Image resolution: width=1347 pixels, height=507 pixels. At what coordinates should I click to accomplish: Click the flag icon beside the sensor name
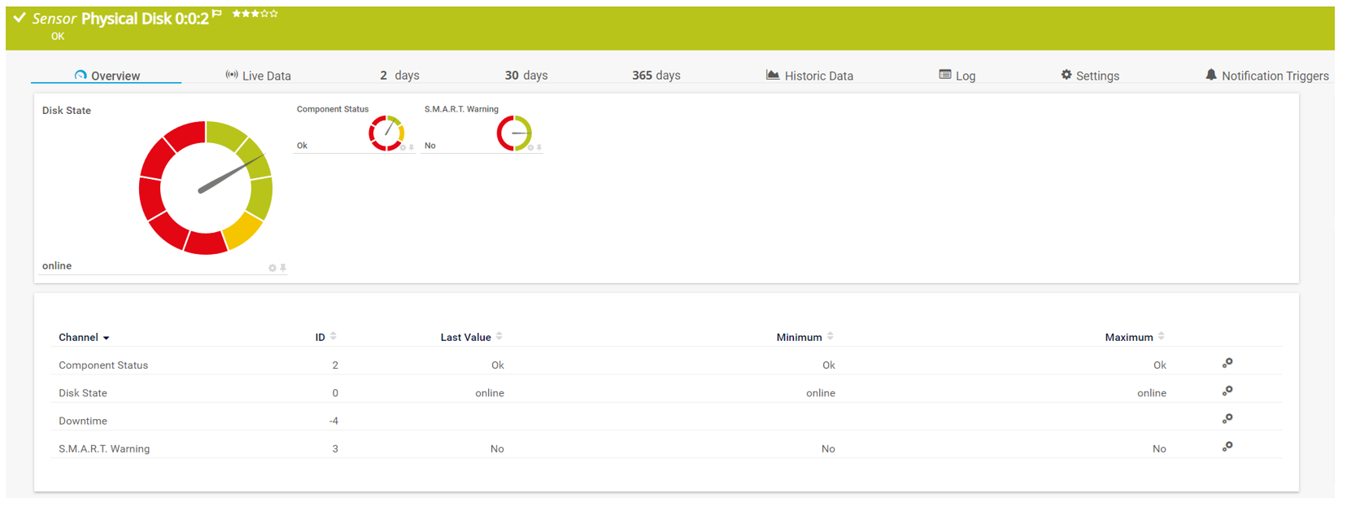point(216,14)
